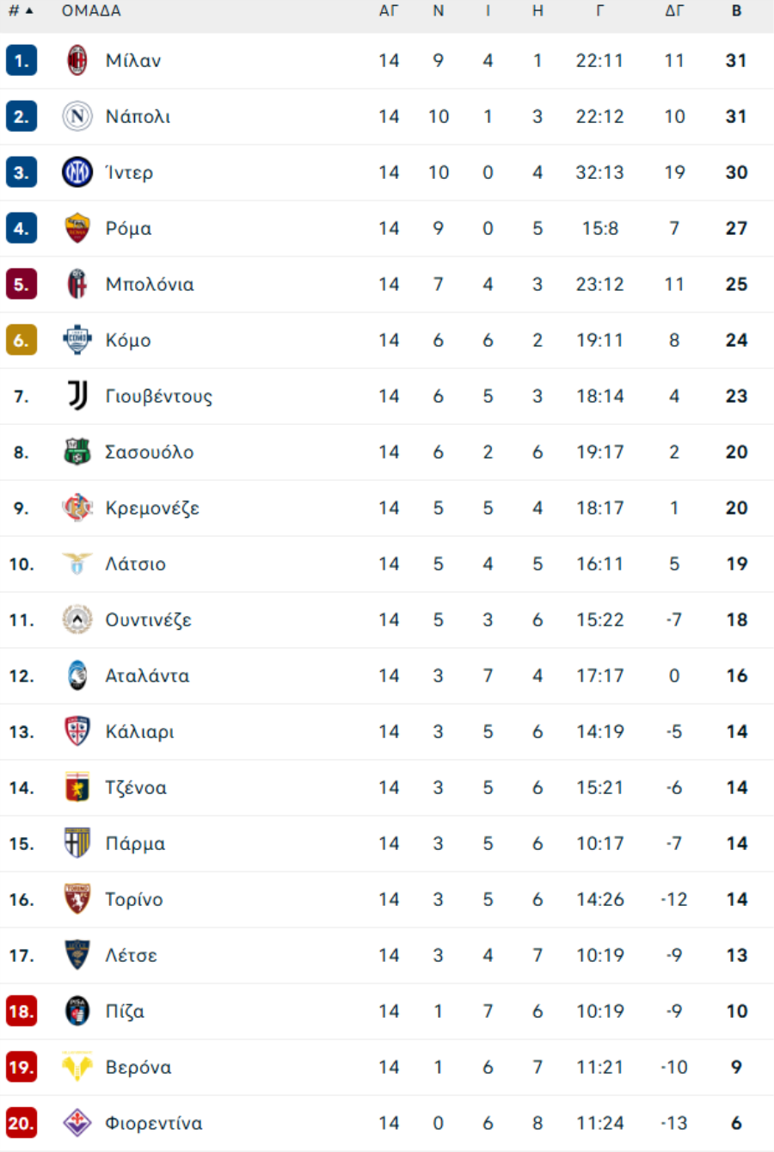The image size is (774, 1152).
Task: Click the Fiorentina club crest
Action: click(x=77, y=1123)
